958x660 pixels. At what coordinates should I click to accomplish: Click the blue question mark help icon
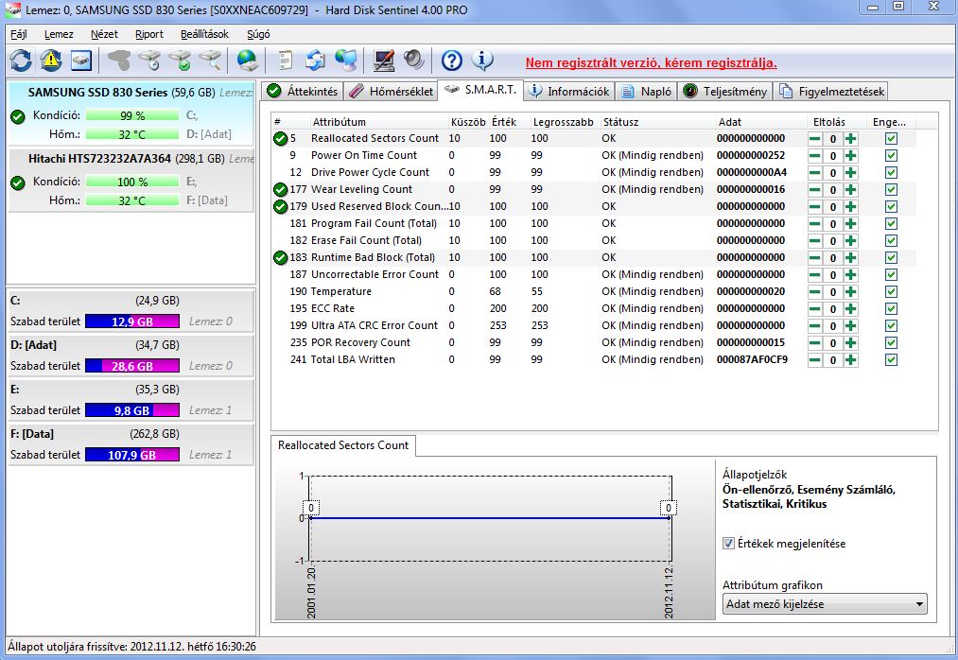pyautogui.click(x=452, y=61)
